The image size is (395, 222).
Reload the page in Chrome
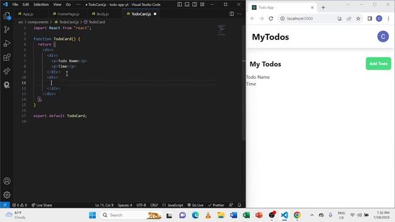(x=271, y=18)
